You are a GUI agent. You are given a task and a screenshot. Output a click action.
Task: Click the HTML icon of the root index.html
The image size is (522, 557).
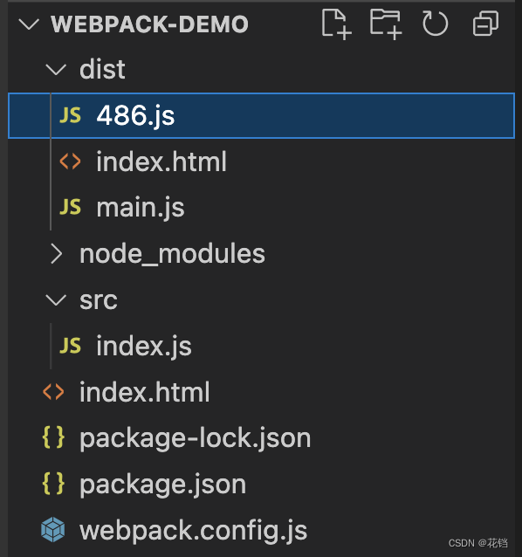[x=53, y=392]
